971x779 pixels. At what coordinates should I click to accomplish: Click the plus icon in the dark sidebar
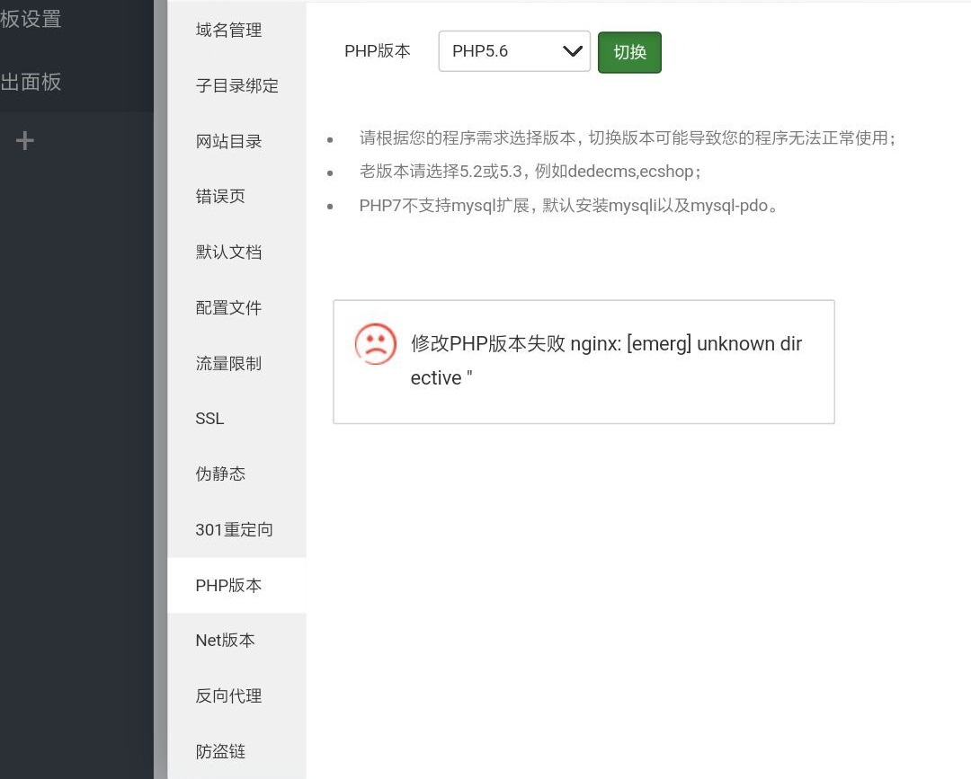click(26, 140)
